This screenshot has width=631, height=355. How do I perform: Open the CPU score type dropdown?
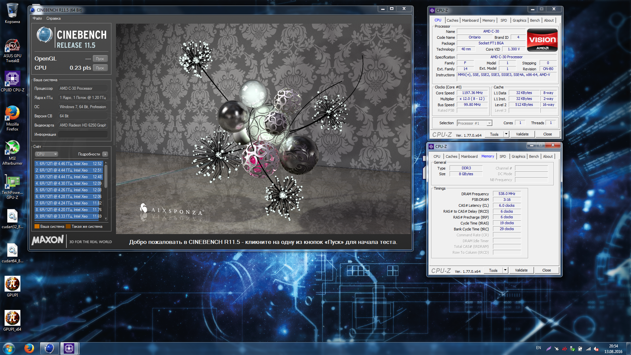click(x=46, y=154)
